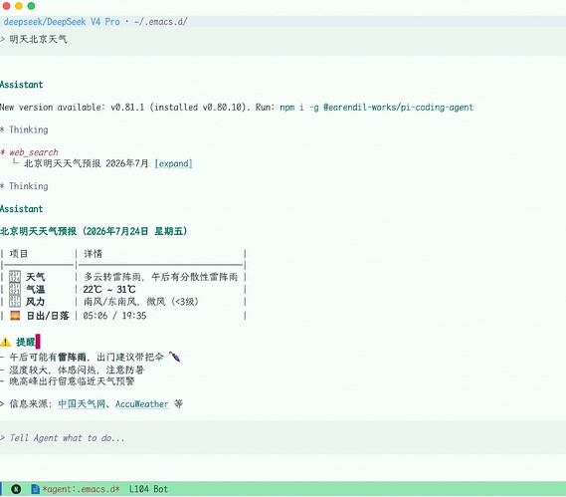The width and height of the screenshot is (566, 497).
Task: Click the buffer file icon in modeline
Action: coord(35,489)
